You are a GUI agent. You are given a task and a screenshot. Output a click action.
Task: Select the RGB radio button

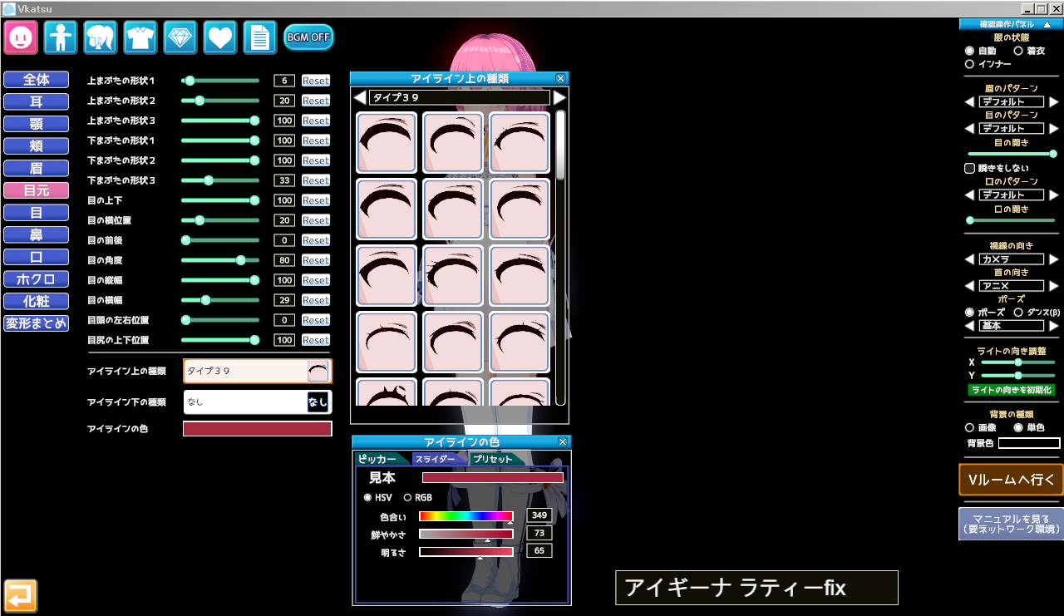coord(407,498)
